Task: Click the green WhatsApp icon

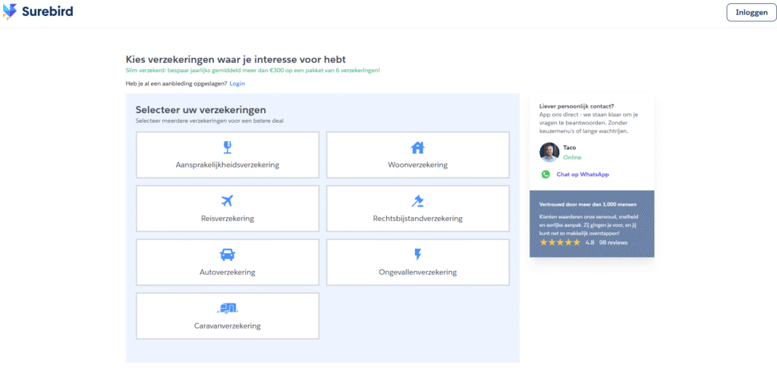Action: click(546, 174)
